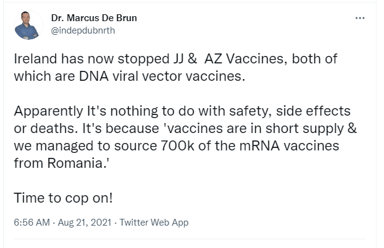Image resolution: width=384 pixels, height=248 pixels.
Task: Click 'side effects' in the tweet text
Action: click(313, 111)
